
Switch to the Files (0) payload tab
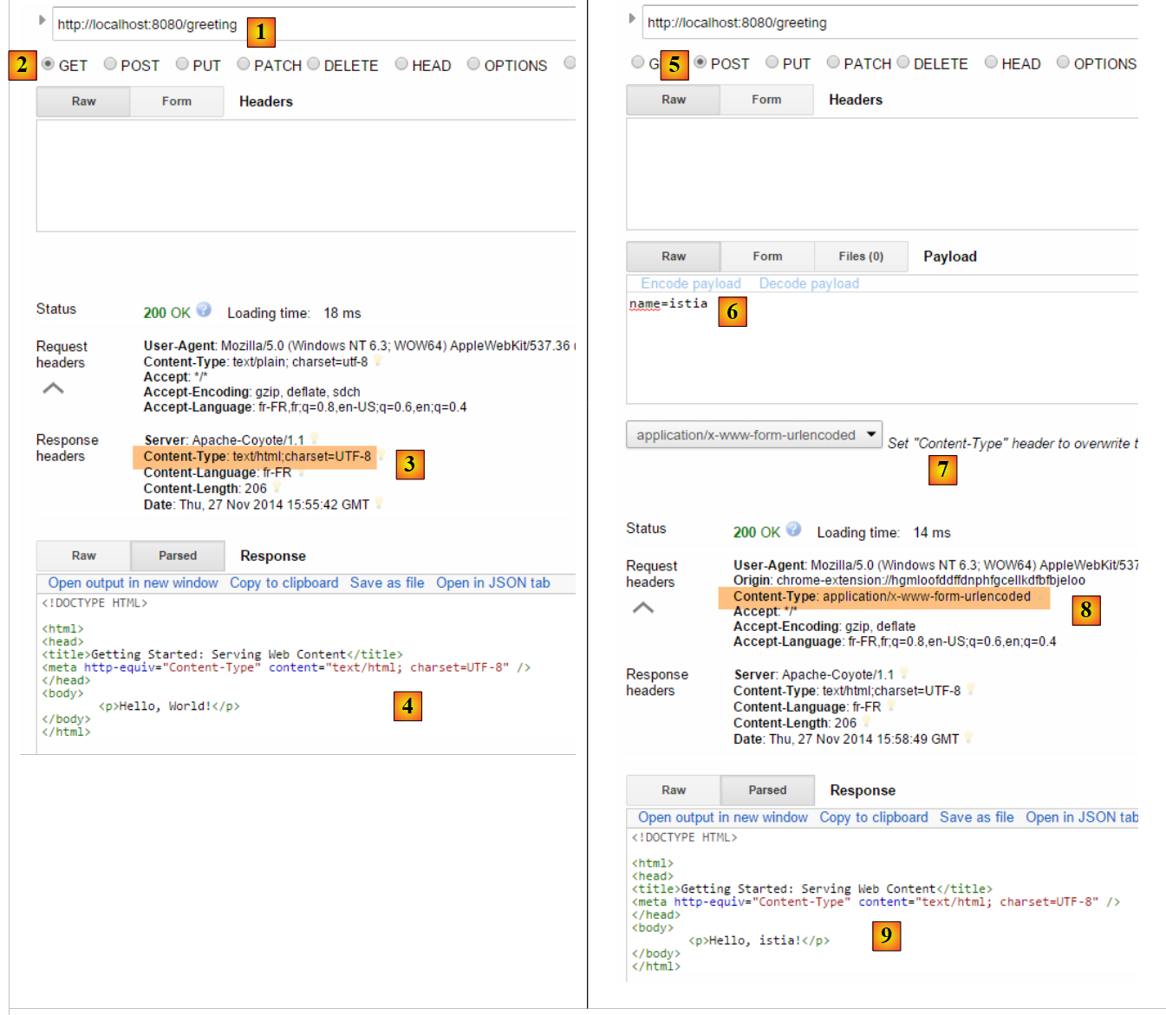click(860, 257)
